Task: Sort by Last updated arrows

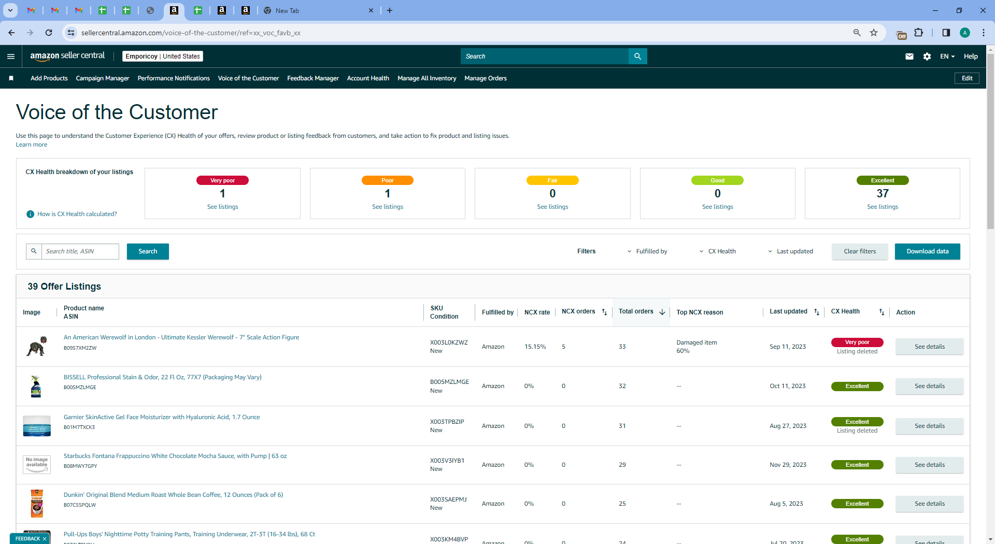Action: [x=817, y=312]
